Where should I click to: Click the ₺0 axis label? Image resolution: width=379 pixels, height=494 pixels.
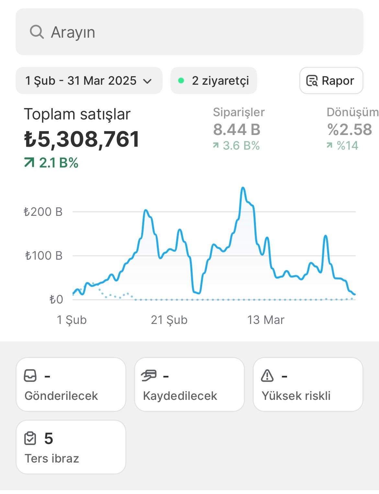pyautogui.click(x=56, y=299)
